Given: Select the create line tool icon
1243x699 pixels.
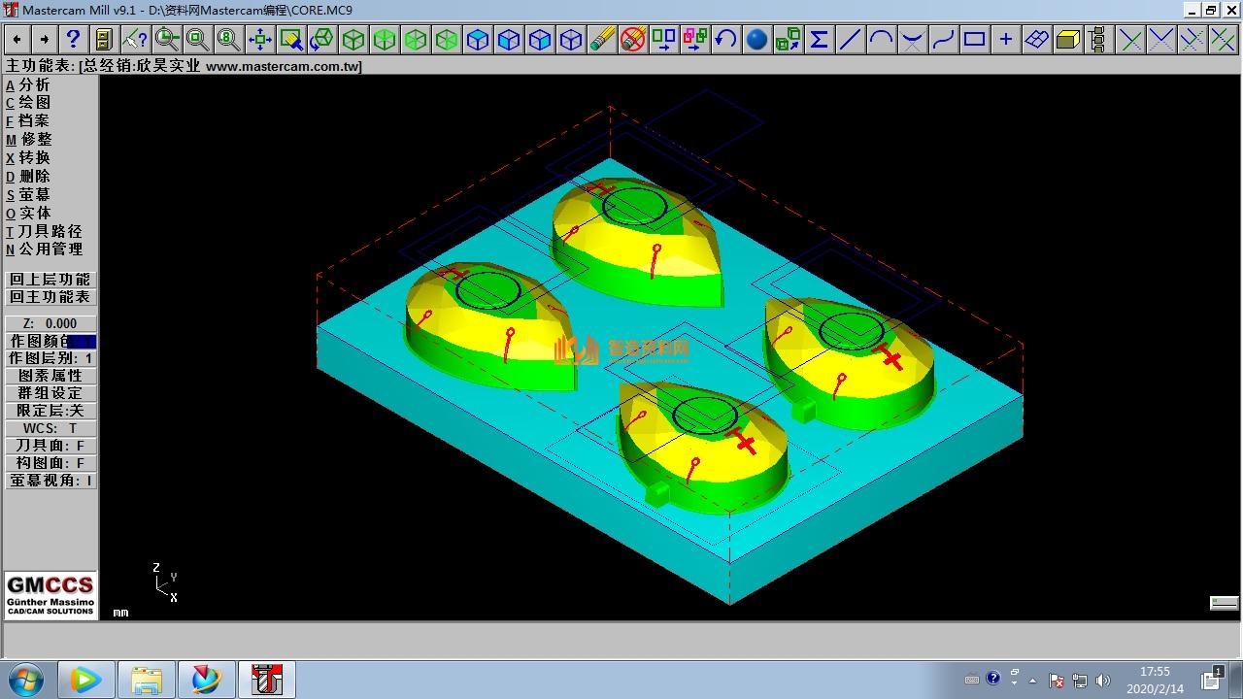Looking at the screenshot, I should coord(850,40).
